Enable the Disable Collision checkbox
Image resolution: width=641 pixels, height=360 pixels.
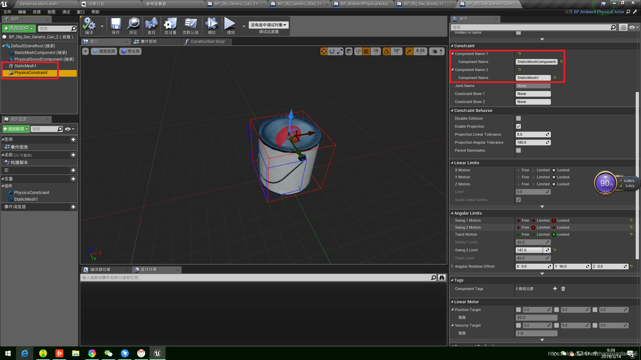tap(518, 118)
